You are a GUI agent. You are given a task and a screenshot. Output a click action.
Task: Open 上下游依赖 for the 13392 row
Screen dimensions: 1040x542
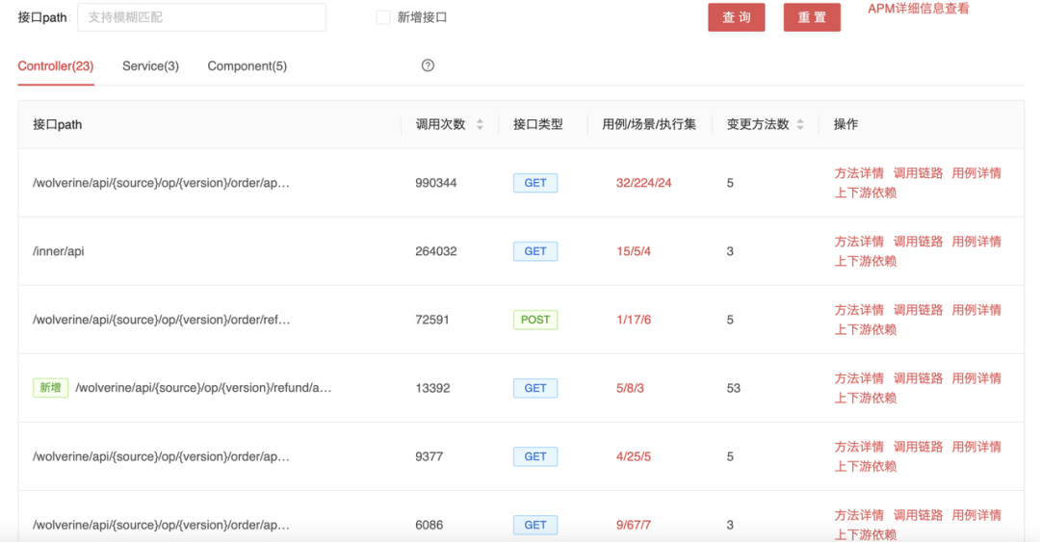[866, 398]
